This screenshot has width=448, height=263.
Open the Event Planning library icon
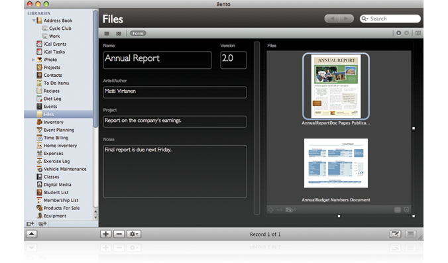(x=39, y=130)
